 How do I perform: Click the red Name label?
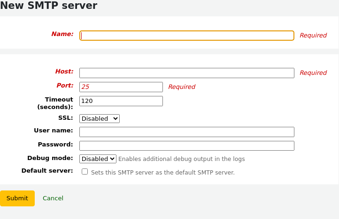pyautogui.click(x=62, y=34)
